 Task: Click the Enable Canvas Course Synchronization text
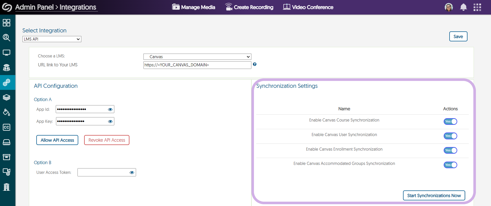click(344, 120)
